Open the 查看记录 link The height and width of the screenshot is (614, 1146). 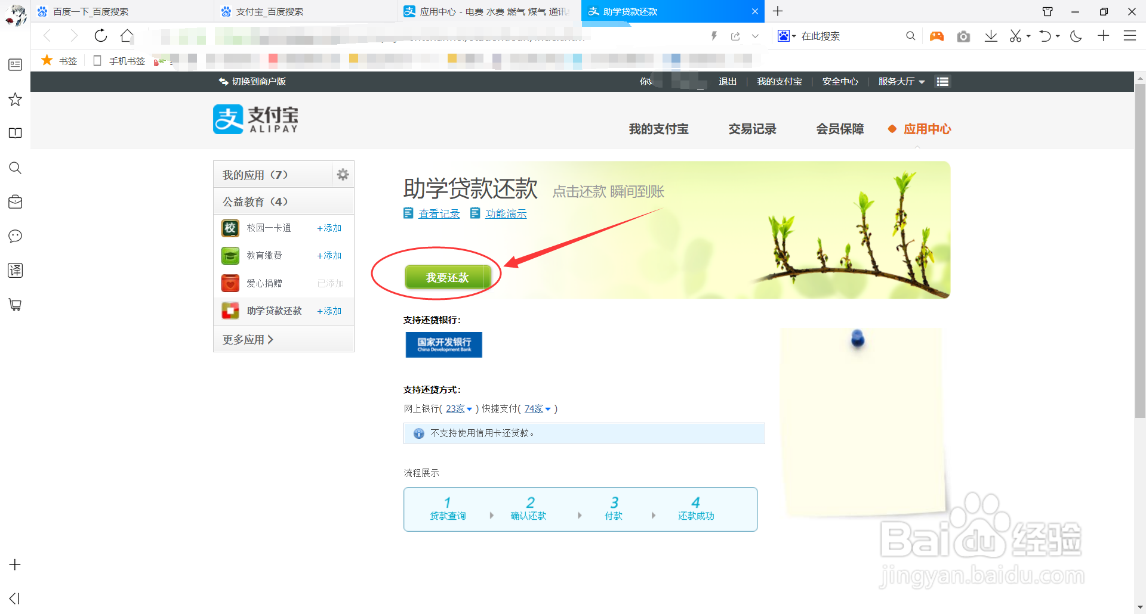point(439,213)
